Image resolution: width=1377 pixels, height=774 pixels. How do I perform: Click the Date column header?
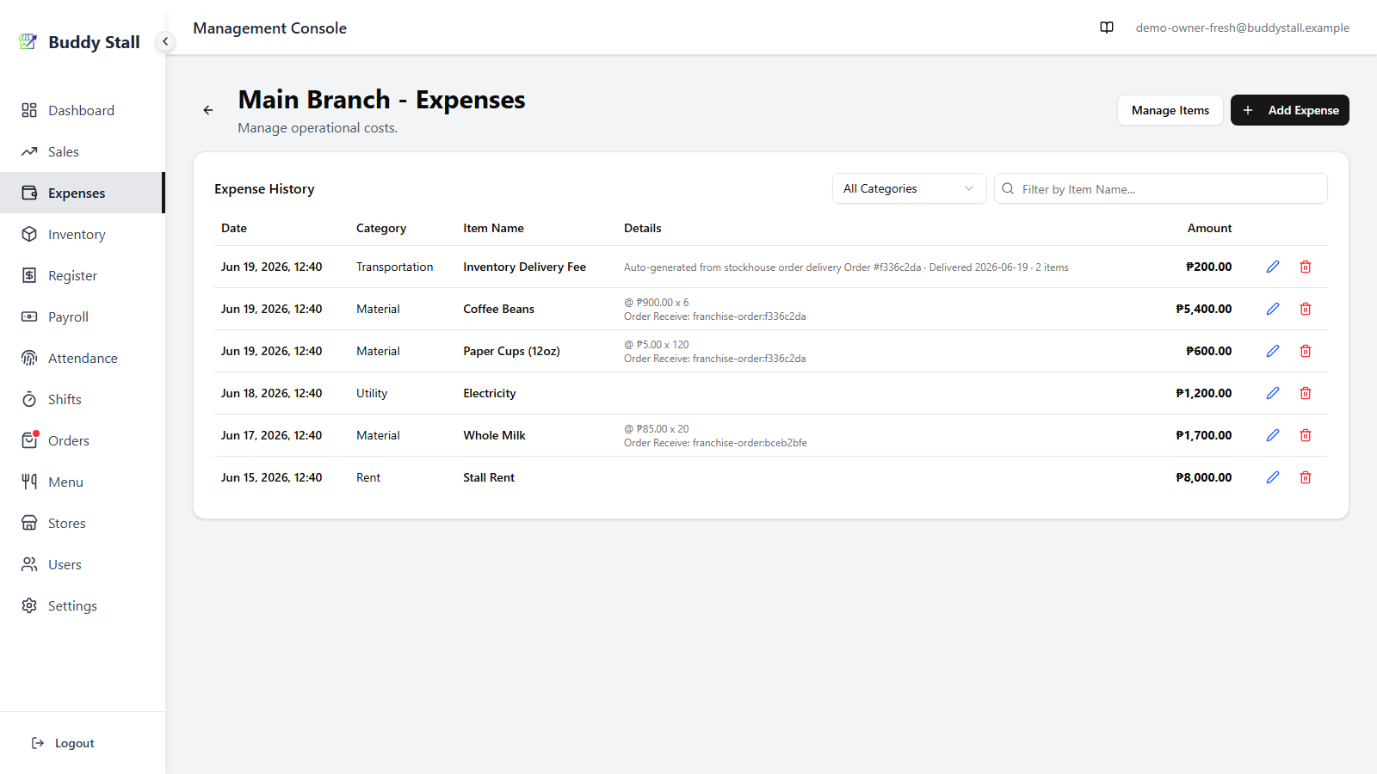click(x=234, y=228)
